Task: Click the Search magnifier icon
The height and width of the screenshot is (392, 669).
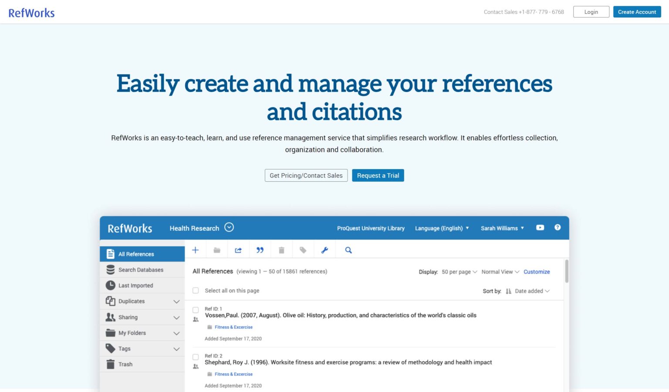Action: (x=348, y=250)
